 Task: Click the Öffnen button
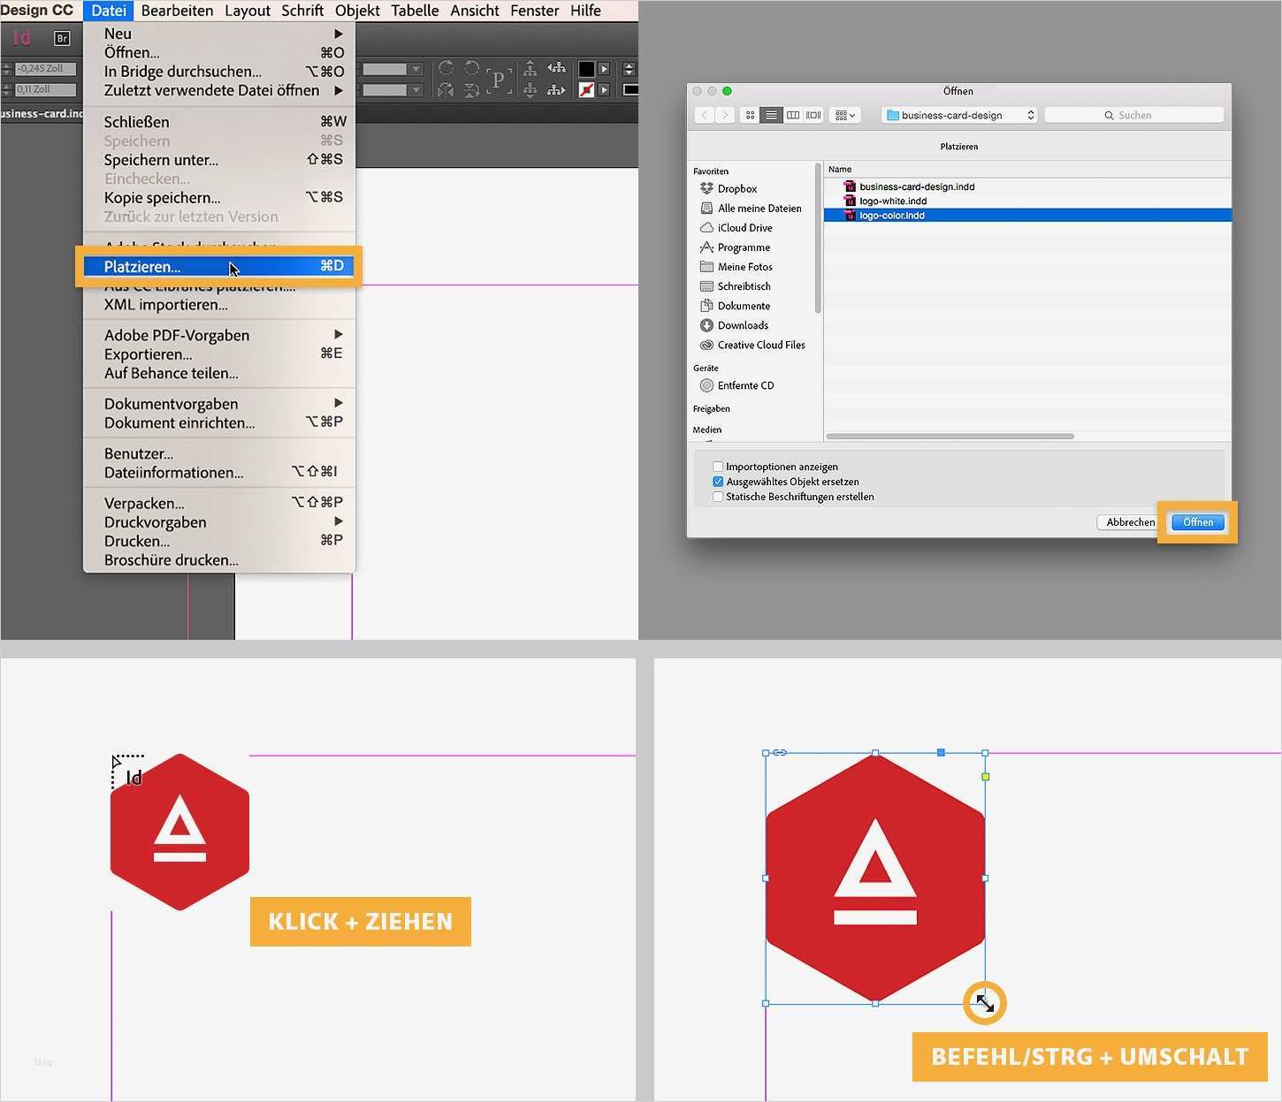pos(1196,521)
